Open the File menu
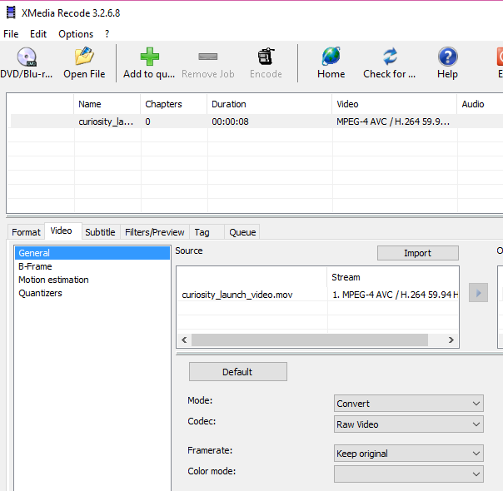This screenshot has height=491, width=503. 11,34
